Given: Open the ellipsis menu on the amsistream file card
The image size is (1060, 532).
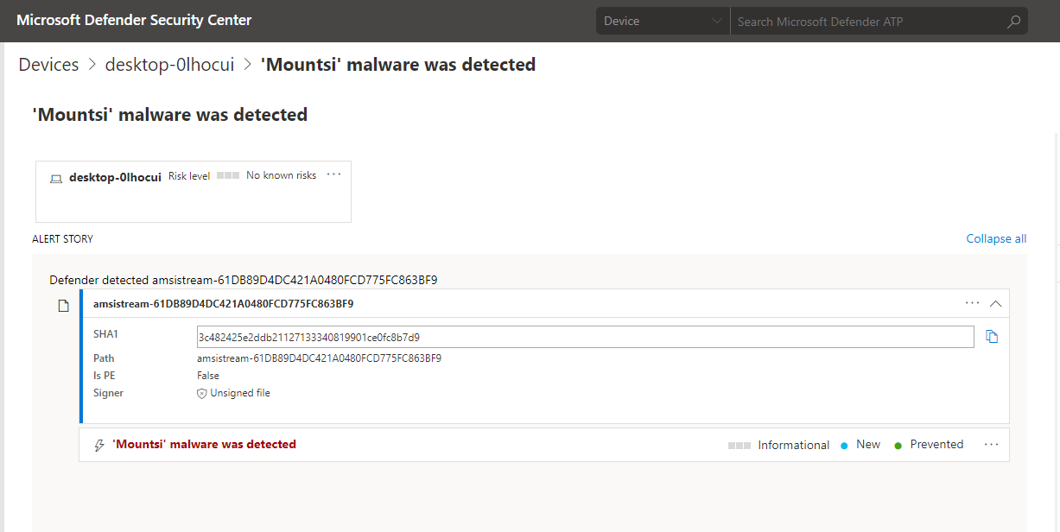Looking at the screenshot, I should pyautogui.click(x=972, y=303).
